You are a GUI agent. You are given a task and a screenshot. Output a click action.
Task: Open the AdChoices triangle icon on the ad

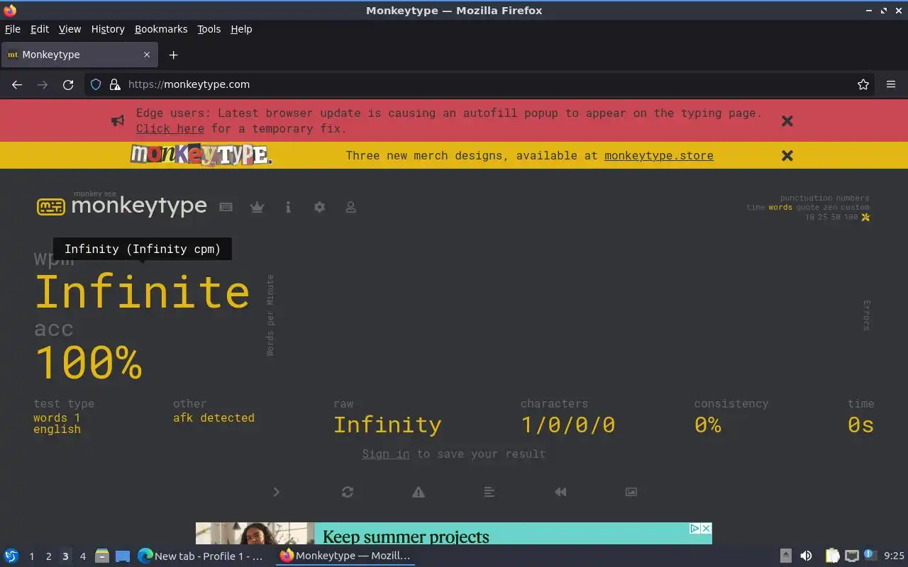coord(695,529)
